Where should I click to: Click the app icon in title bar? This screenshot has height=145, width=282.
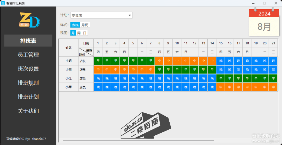pos(3,3)
